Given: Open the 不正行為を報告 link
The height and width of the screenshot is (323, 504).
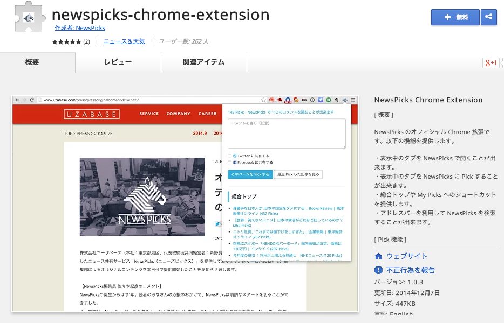Looking at the screenshot, I should point(411,270).
